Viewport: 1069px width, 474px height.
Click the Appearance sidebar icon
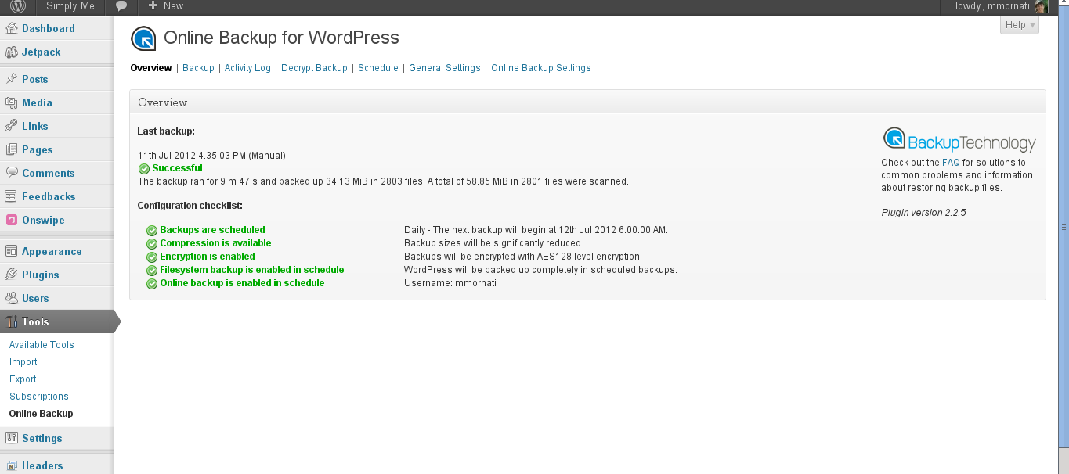click(12, 251)
